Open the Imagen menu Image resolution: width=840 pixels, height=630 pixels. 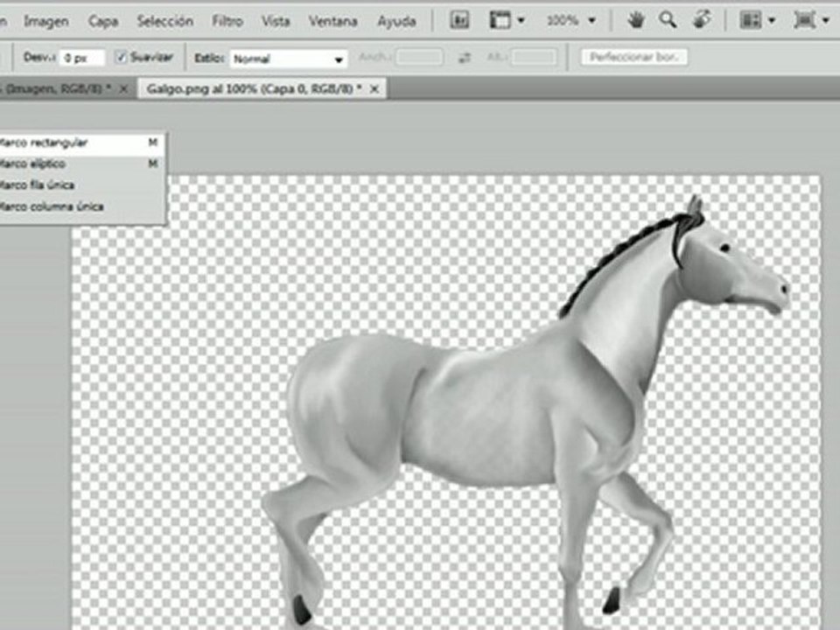tap(46, 21)
